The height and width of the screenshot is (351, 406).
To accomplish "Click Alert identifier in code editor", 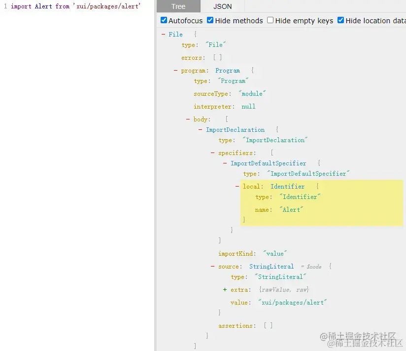I will tap(43, 6).
